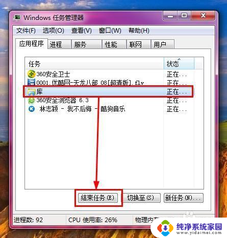This screenshot has height=238, width=227.
Task: Switch to the 联网 tab
Action: (139, 44)
